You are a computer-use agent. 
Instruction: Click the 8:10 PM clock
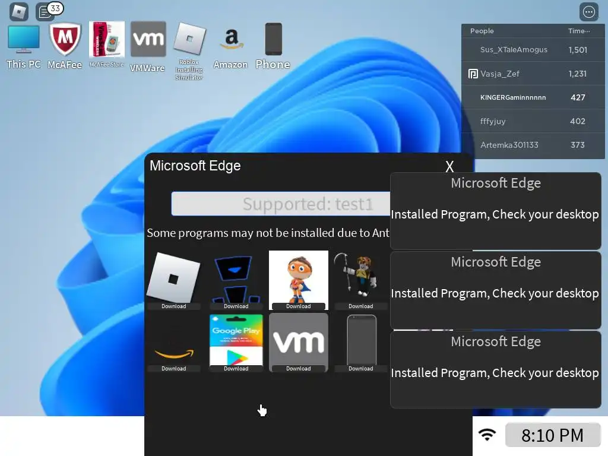pyautogui.click(x=553, y=435)
